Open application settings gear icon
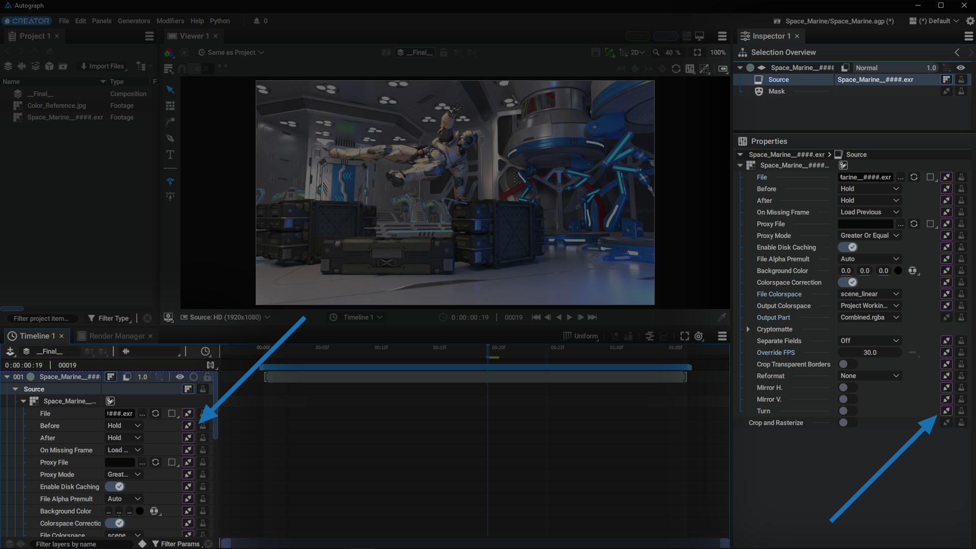 (x=970, y=21)
